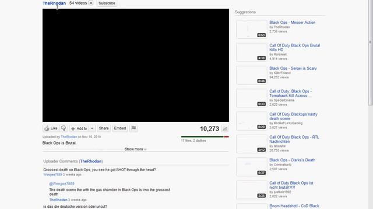373x209 pixels.
Task: Flag this video using flag icon
Action: coord(133,128)
